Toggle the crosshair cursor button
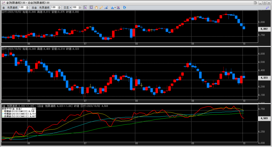The width and height of the screenshot is (272, 147). (x=85, y=7)
